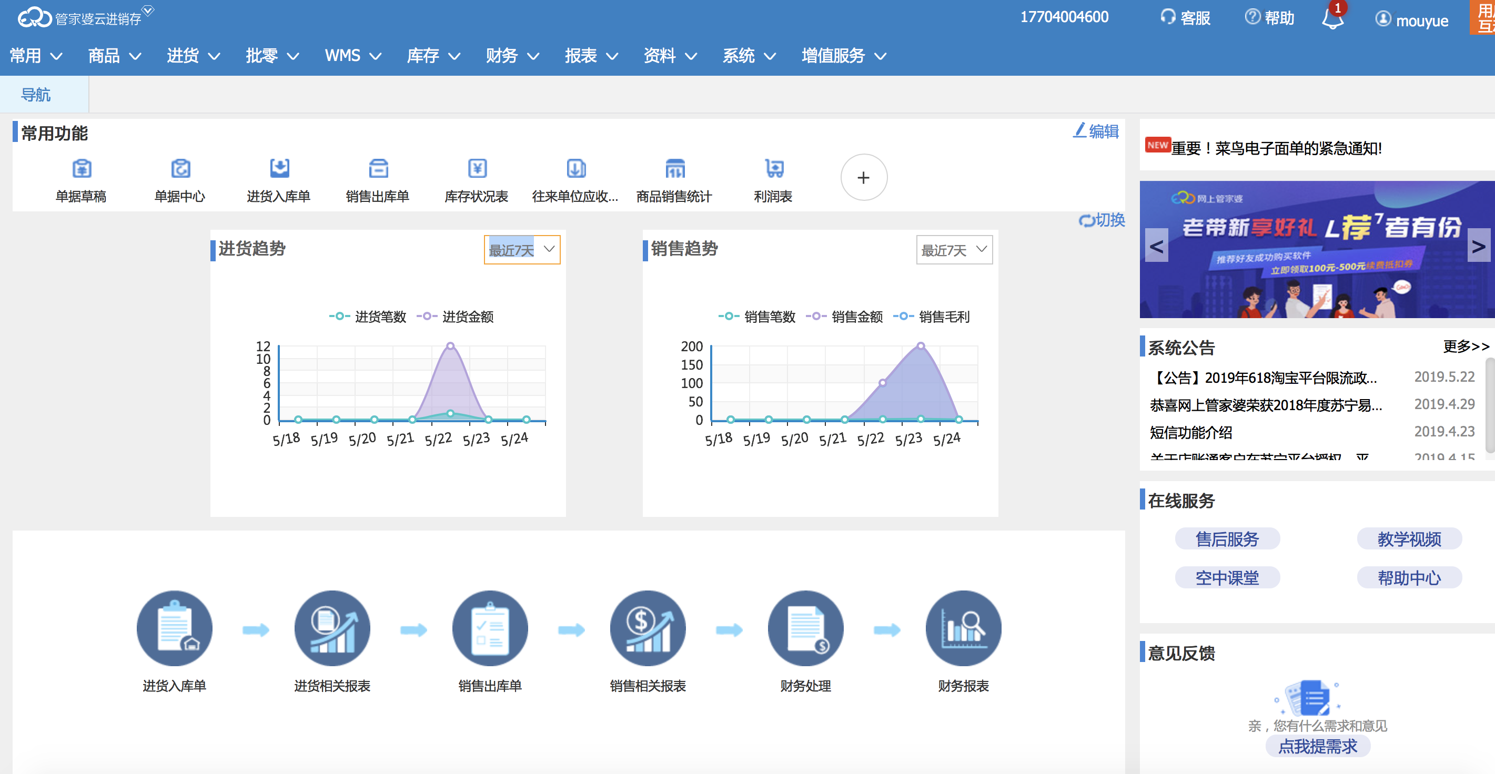This screenshot has width=1495, height=774.
Task: Open the notification bell icon
Action: coord(1331,19)
